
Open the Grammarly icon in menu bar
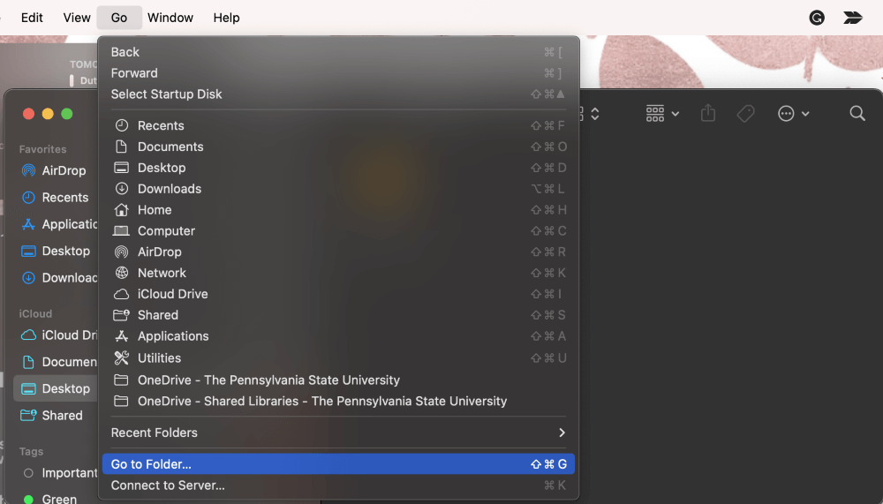tap(817, 18)
